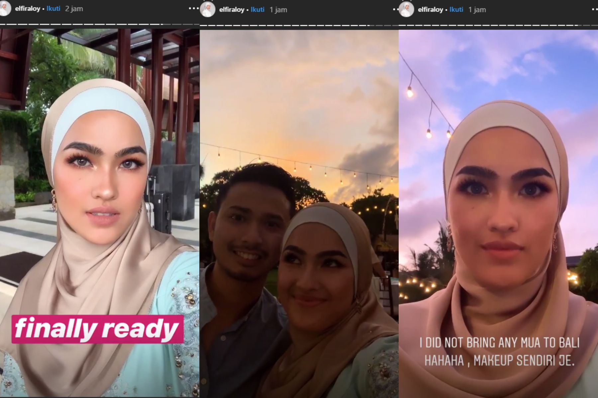Select elfiraloy username on the rightmost story
This screenshot has width=598, height=398.
pos(430,10)
